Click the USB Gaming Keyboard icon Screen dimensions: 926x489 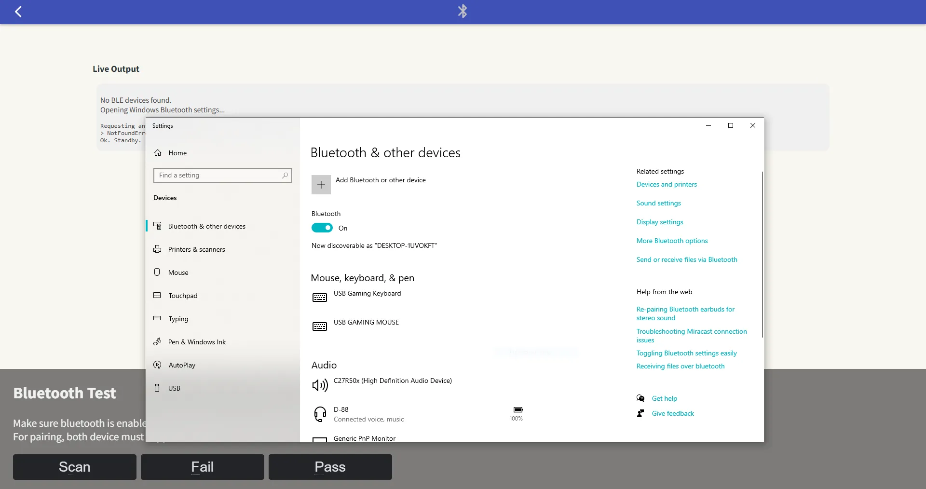coord(320,298)
